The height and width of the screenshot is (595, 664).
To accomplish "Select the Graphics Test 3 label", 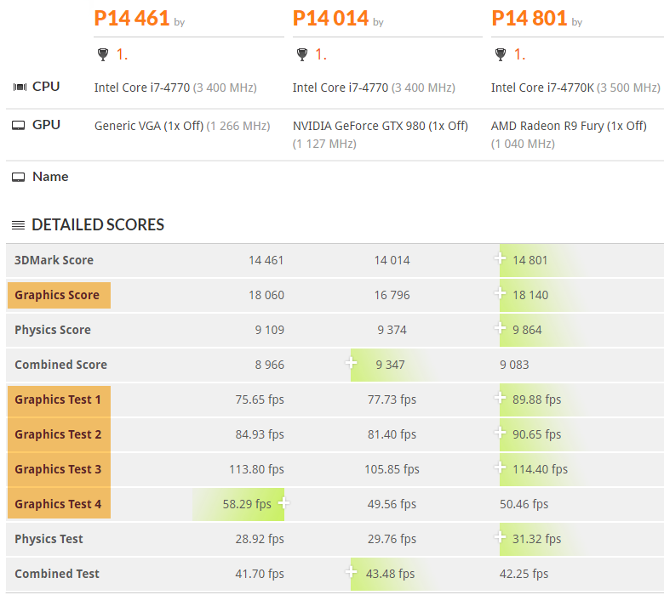I will 59,469.
